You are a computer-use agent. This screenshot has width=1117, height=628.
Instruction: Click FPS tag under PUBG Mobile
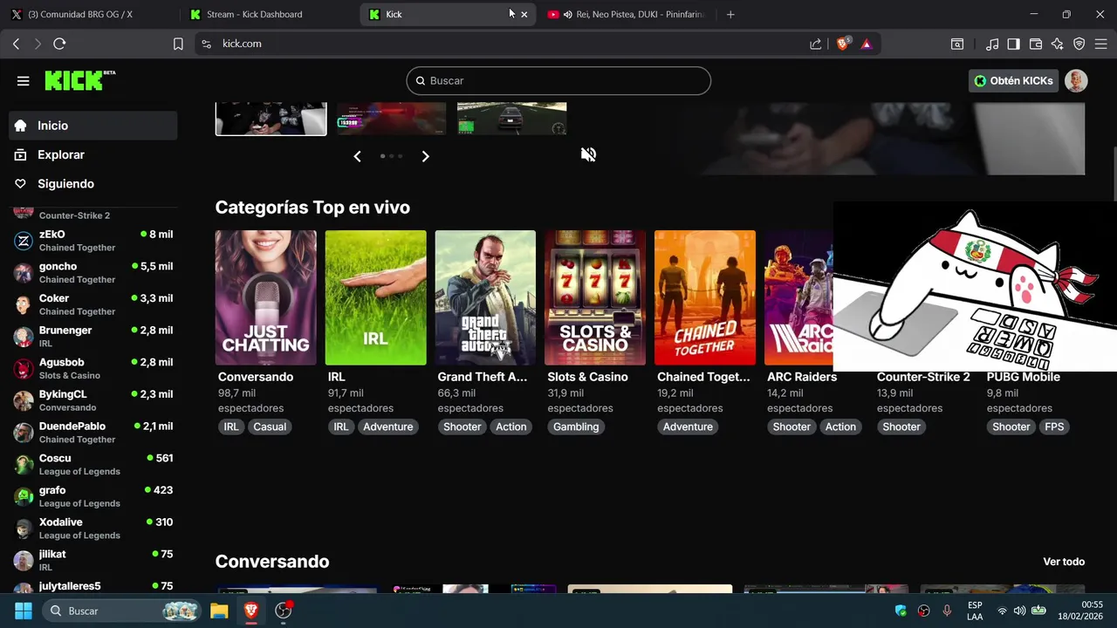coord(1054,427)
